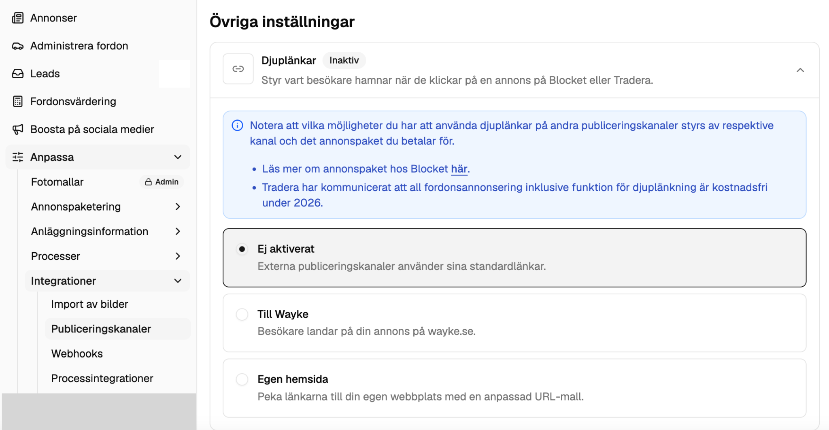Collapse the Integrationer submenu chevron

pos(178,281)
